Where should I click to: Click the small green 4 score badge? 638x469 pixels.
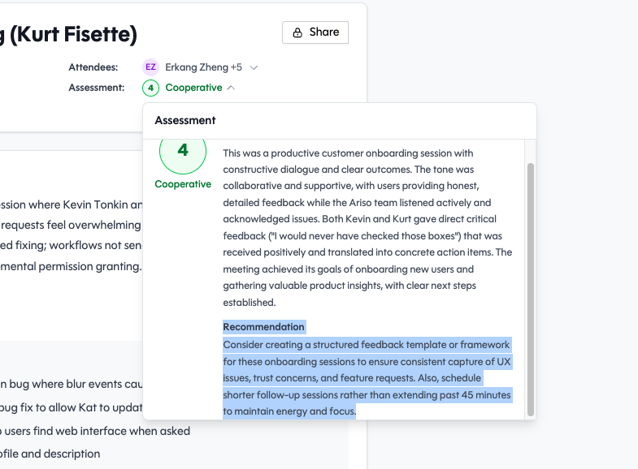point(150,88)
